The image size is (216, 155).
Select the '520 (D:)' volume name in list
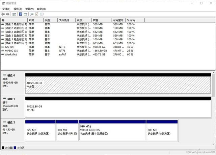(9, 47)
